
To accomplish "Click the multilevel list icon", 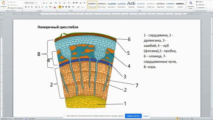I will pyautogui.click(x=69, y=3).
